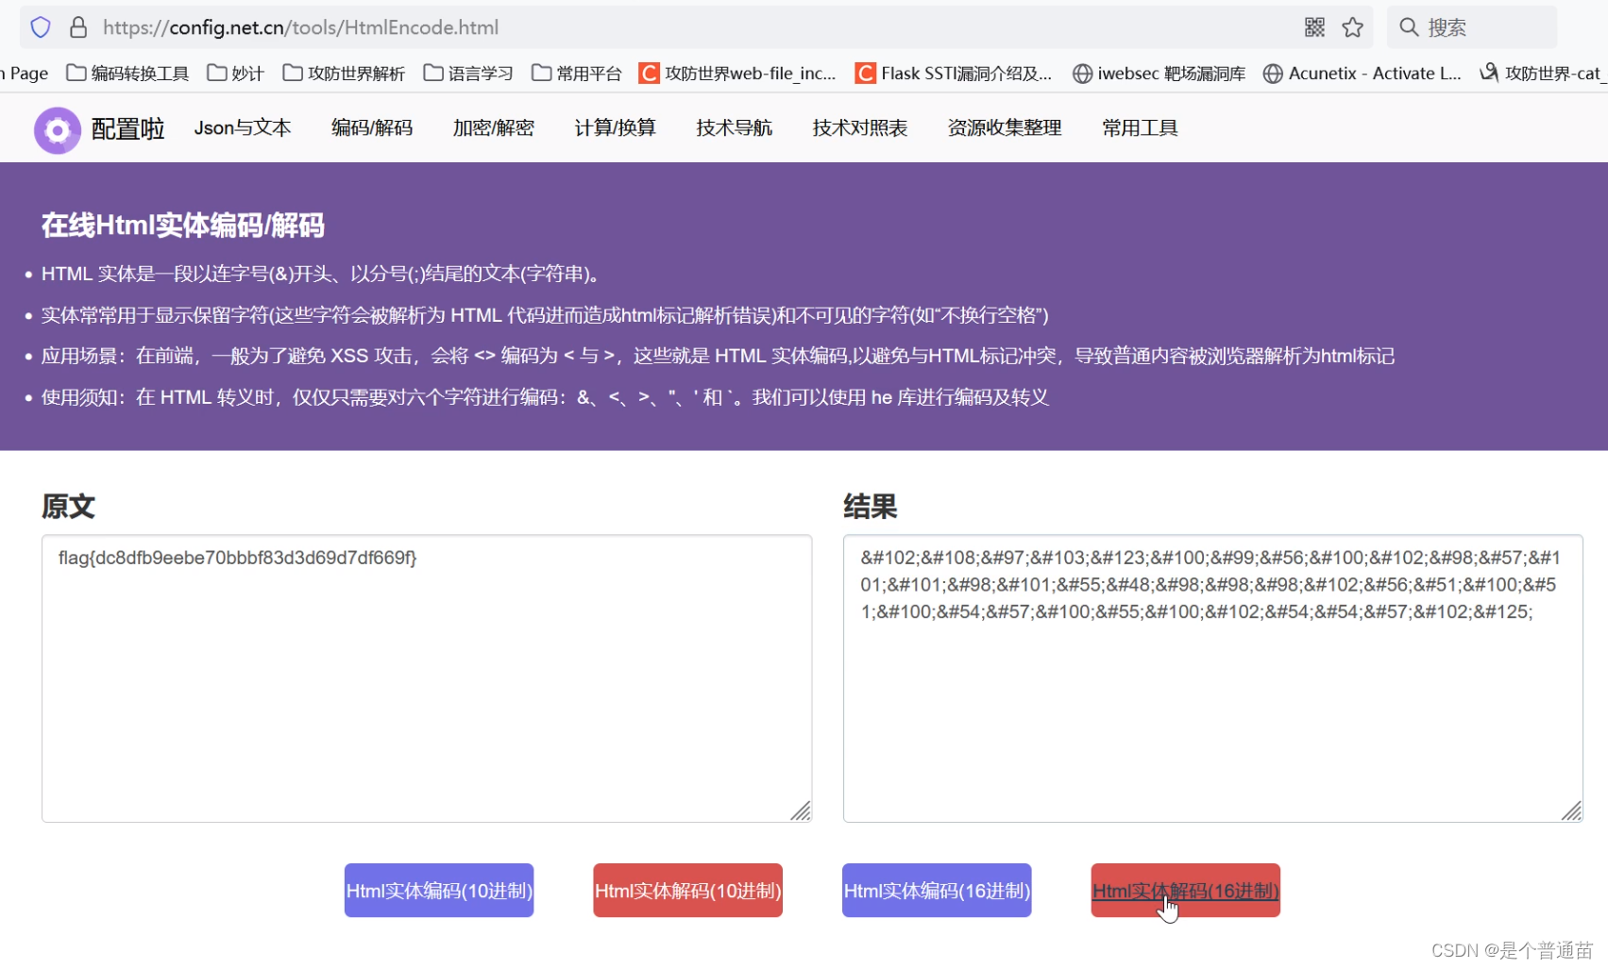The width and height of the screenshot is (1608, 969).
Task: Open the 攻防世界解析 bookmark folder
Action: pos(343,73)
